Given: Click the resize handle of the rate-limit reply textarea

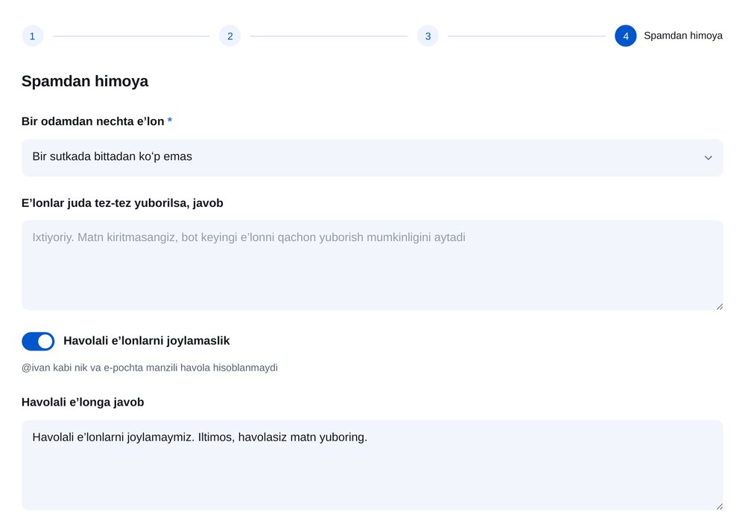Looking at the screenshot, I should click(720, 307).
